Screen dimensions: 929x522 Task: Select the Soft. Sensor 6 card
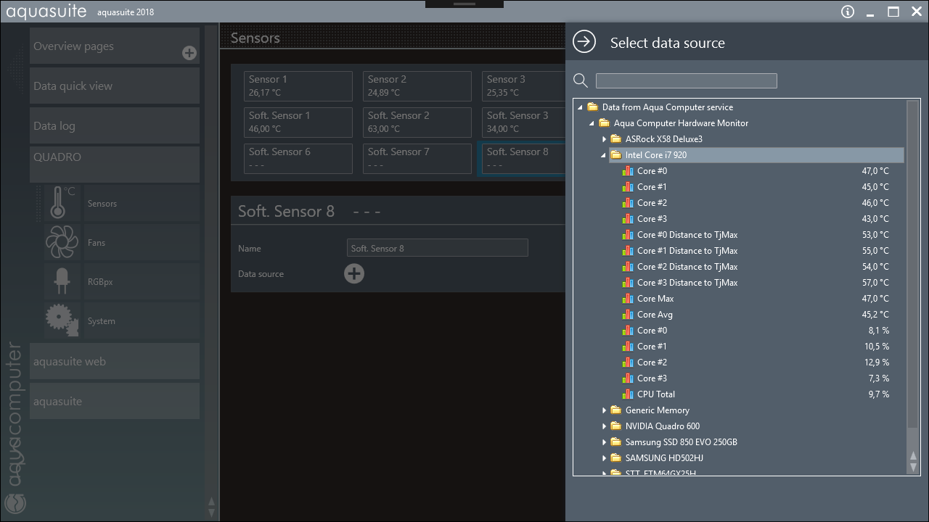(298, 159)
